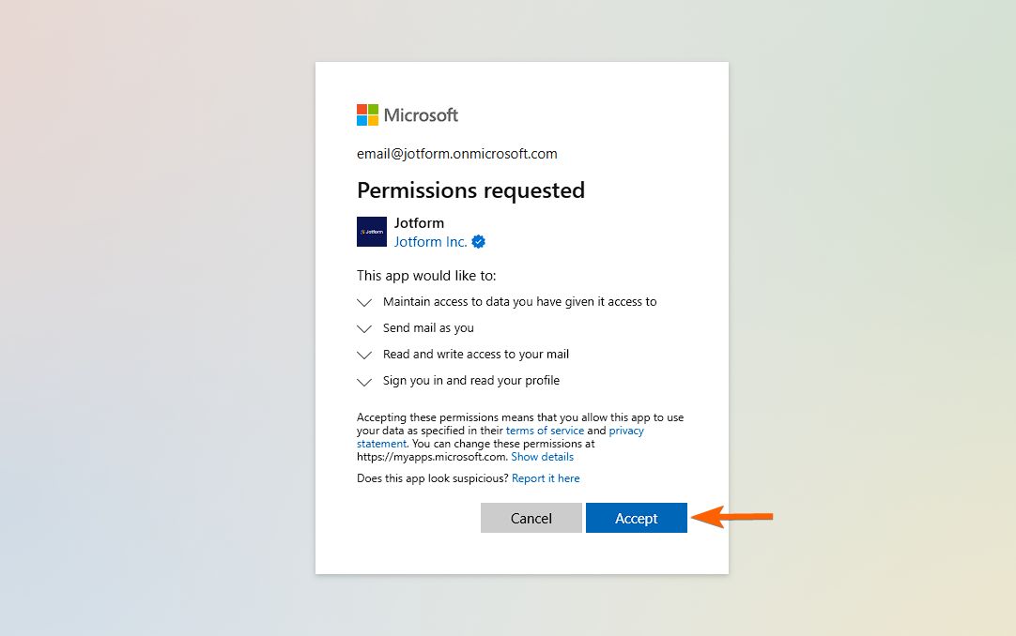
Task: Click "Sign you in and read your profile"
Action: pos(470,381)
